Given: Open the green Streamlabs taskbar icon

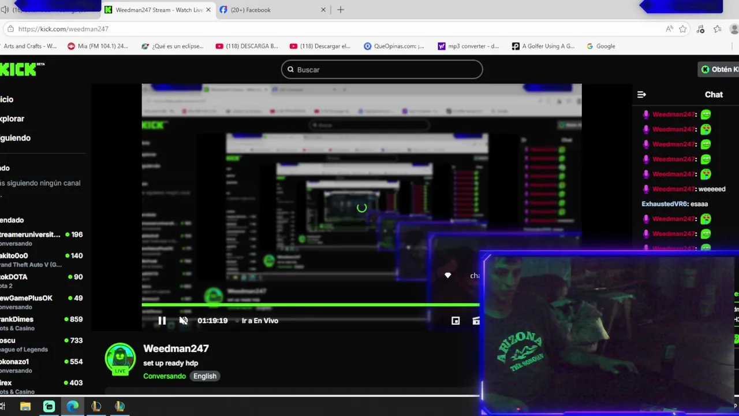Looking at the screenshot, I should pos(49,407).
